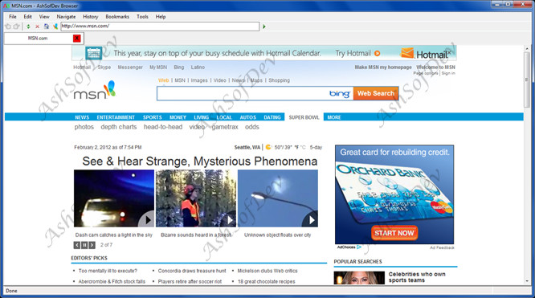Open the NEWS navigation tab
This screenshot has width=535, height=298.
[82, 117]
